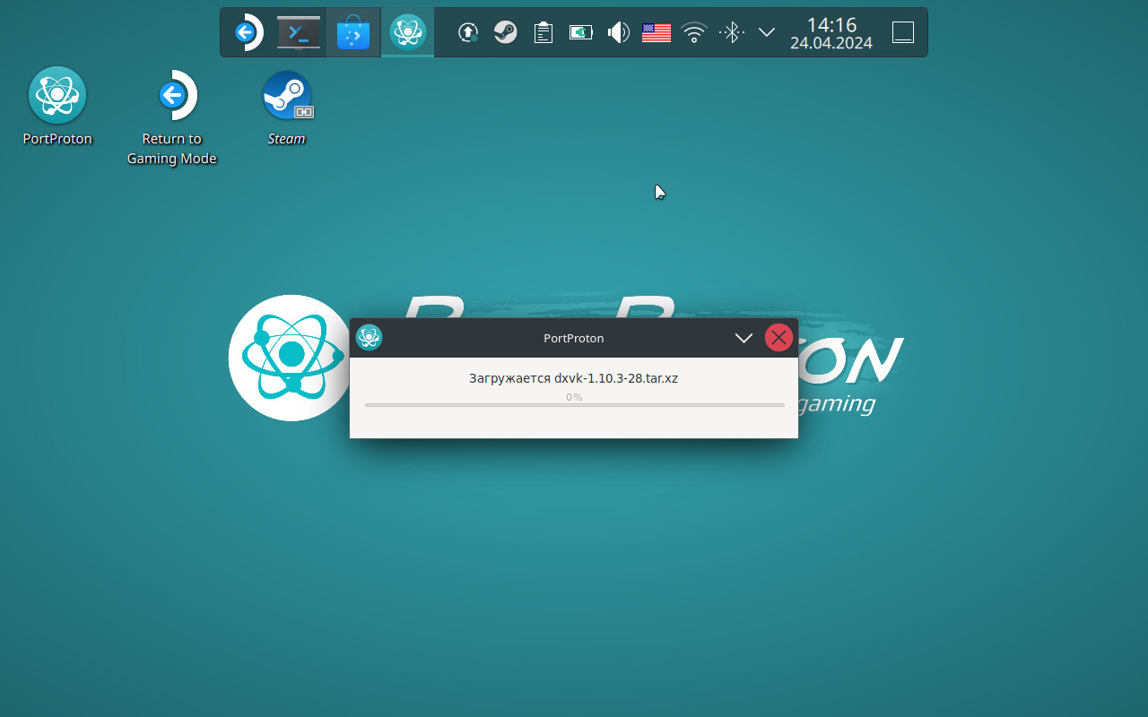Select the PortProton desktop shortcut
1148x717 pixels.
click(x=57, y=107)
